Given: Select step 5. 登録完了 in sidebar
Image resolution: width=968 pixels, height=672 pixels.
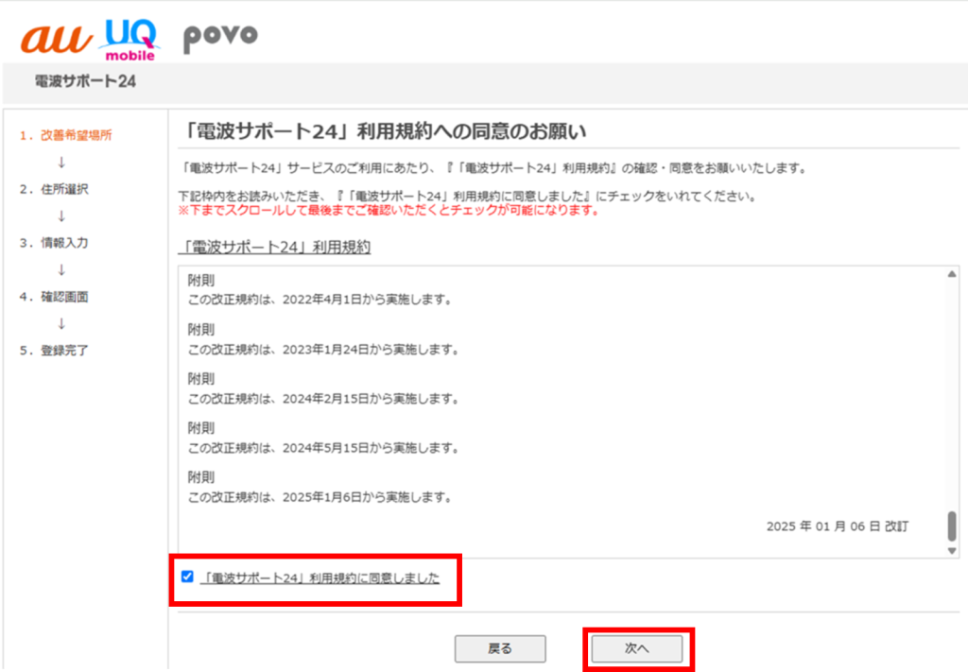Looking at the screenshot, I should 54,351.
